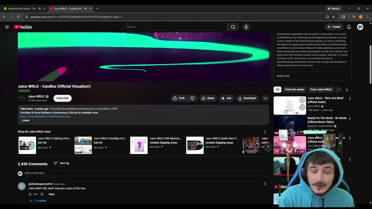Click the Create button
The image size is (372, 209).
[x=334, y=27]
